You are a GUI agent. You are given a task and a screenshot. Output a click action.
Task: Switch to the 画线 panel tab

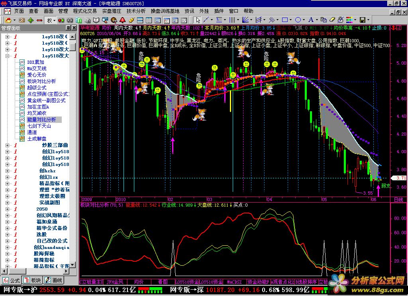point(54,280)
